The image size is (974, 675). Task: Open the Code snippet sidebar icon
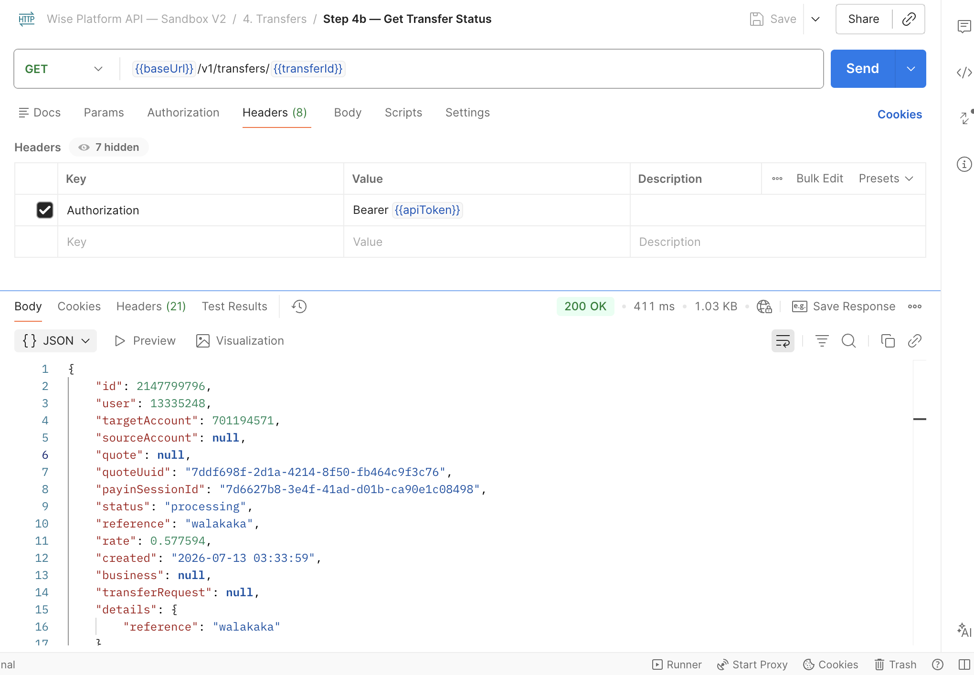pos(964,73)
